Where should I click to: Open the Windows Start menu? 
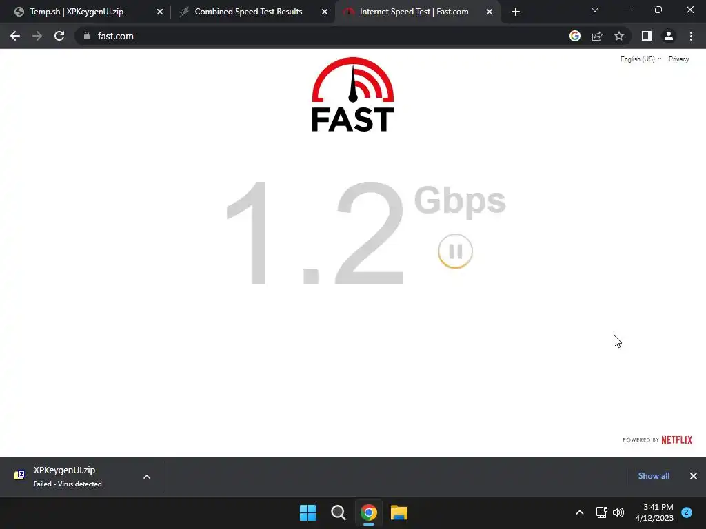point(308,512)
